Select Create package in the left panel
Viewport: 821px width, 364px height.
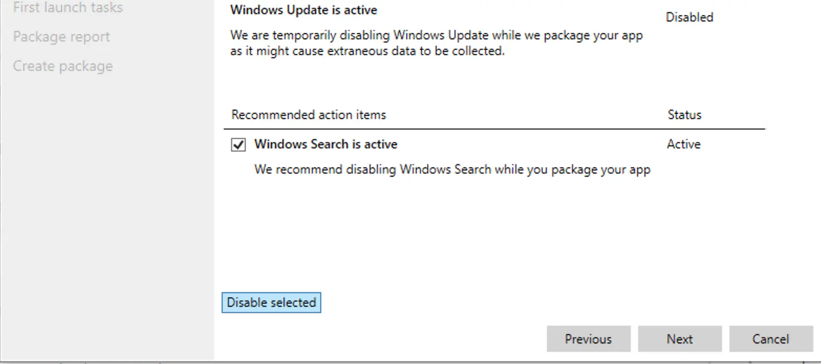coord(63,66)
